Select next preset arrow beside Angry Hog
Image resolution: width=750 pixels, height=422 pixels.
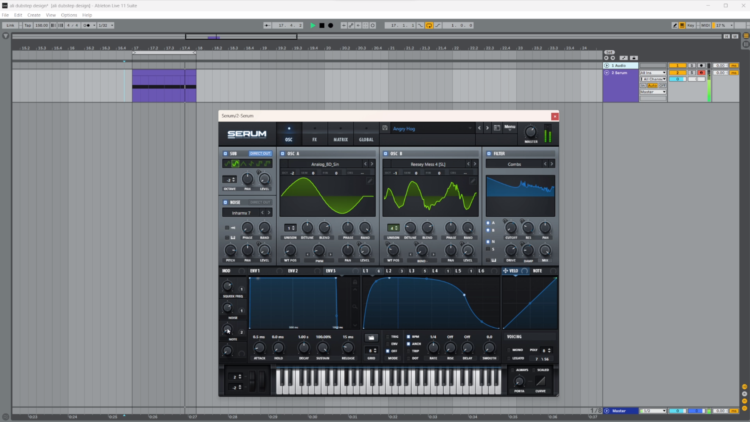[x=487, y=128]
